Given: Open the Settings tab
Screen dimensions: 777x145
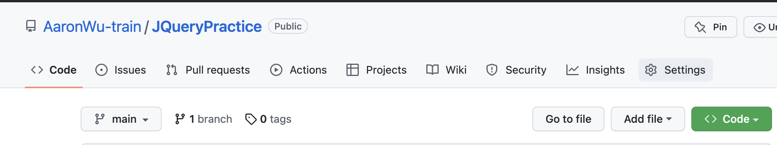Looking at the screenshot, I should tap(676, 70).
